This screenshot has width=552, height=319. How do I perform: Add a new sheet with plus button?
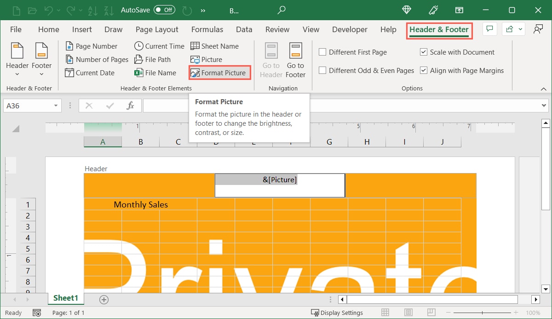point(104,300)
